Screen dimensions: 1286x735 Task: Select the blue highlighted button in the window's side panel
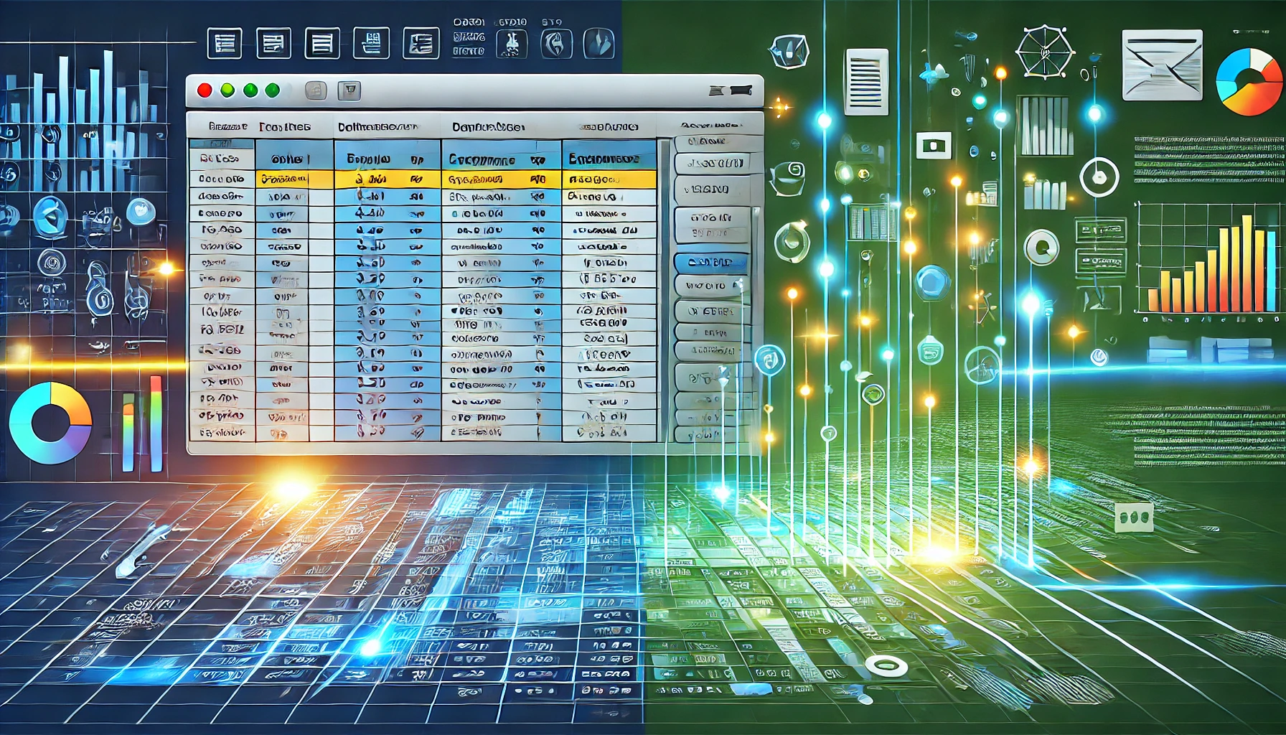point(710,263)
